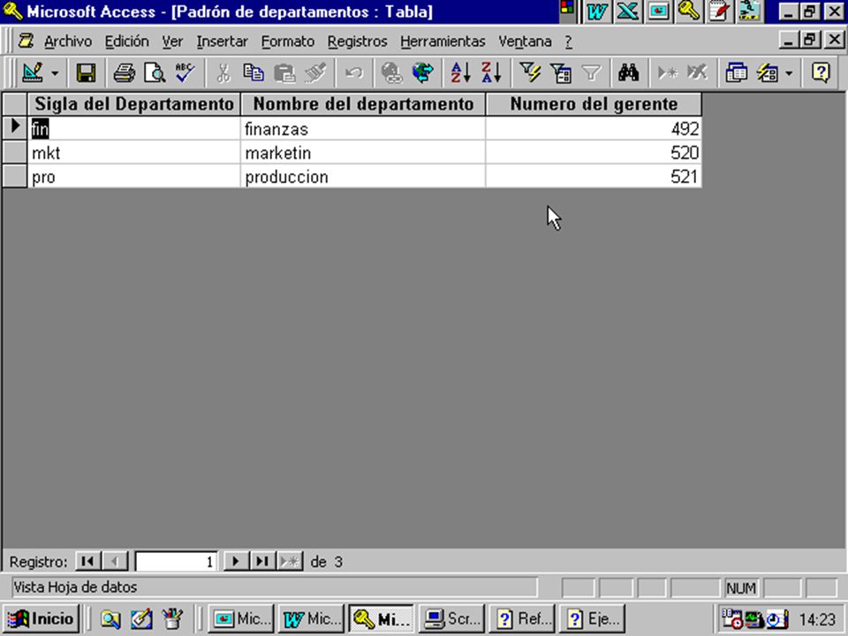Select the Sigla del Departamento column header
848x636 pixels.
(x=134, y=104)
